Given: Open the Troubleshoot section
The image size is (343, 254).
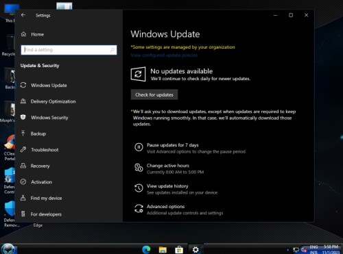Looking at the screenshot, I should [x=45, y=150].
